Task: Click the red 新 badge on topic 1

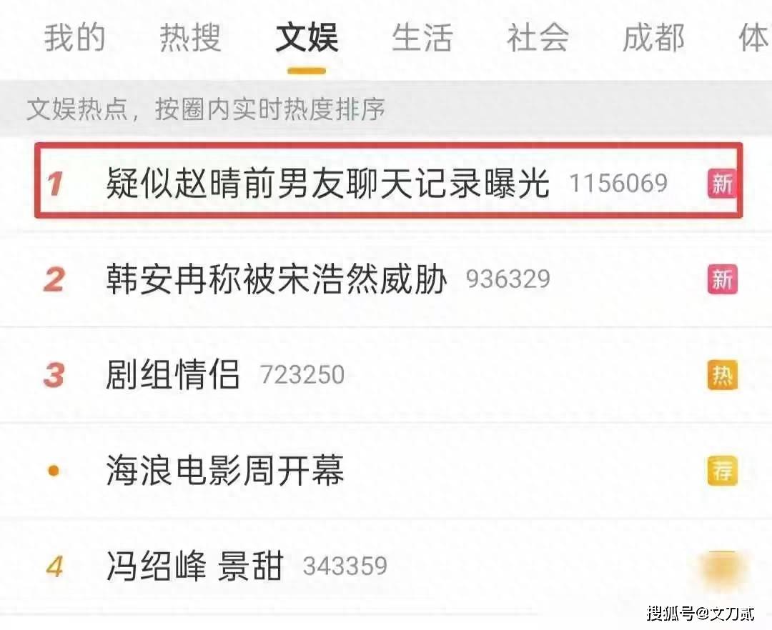Action: click(x=722, y=184)
